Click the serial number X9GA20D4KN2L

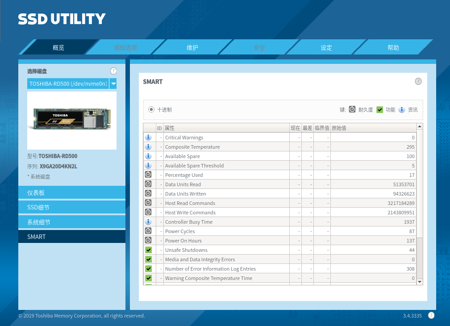(x=58, y=167)
